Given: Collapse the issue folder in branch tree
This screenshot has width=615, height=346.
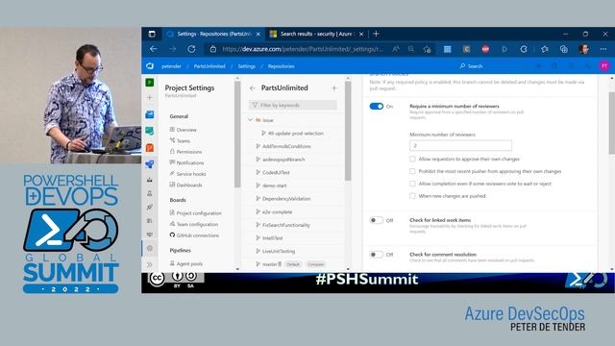Looking at the screenshot, I should [x=250, y=120].
